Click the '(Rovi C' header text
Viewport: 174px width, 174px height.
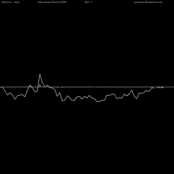tap(88, 2)
